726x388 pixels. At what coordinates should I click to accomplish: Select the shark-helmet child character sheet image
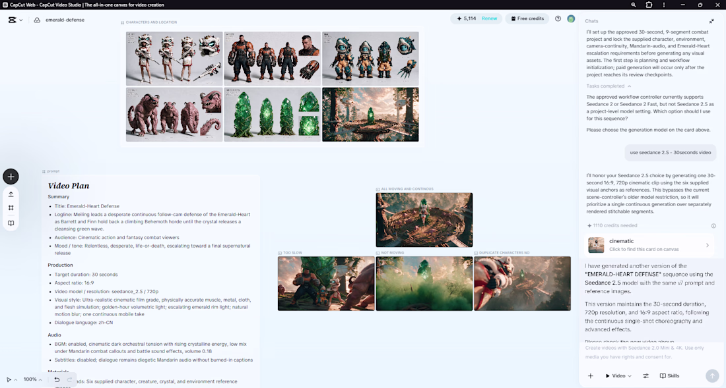[370, 58]
